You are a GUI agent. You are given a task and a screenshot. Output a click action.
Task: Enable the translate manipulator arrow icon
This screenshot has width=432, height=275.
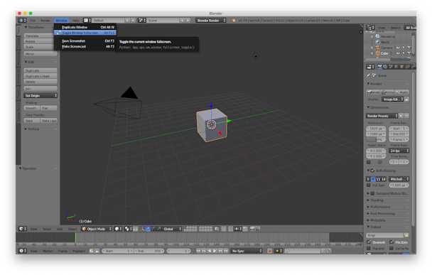coord(148,229)
